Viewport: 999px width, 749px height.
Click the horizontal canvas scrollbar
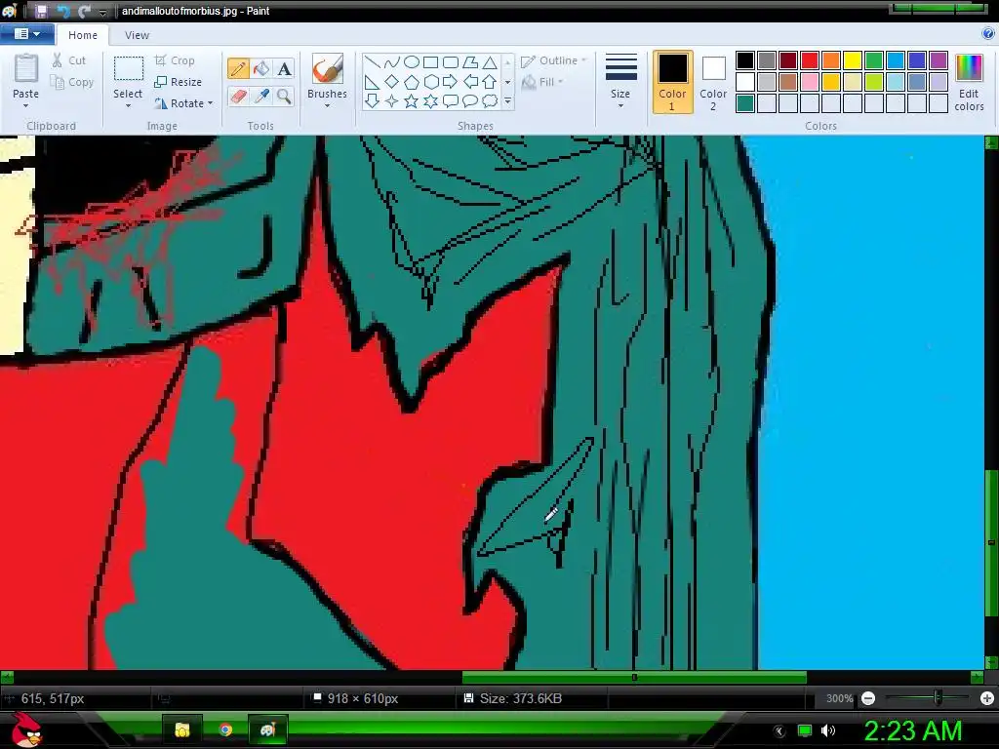(x=634, y=677)
